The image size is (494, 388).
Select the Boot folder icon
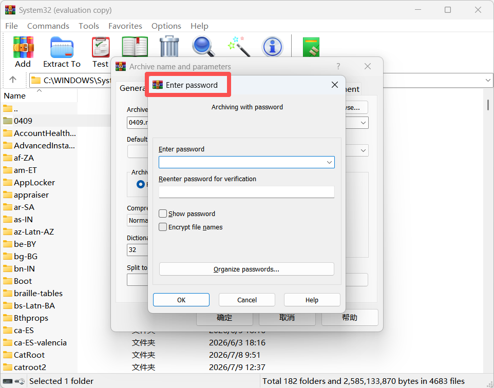pyautogui.click(x=8, y=281)
